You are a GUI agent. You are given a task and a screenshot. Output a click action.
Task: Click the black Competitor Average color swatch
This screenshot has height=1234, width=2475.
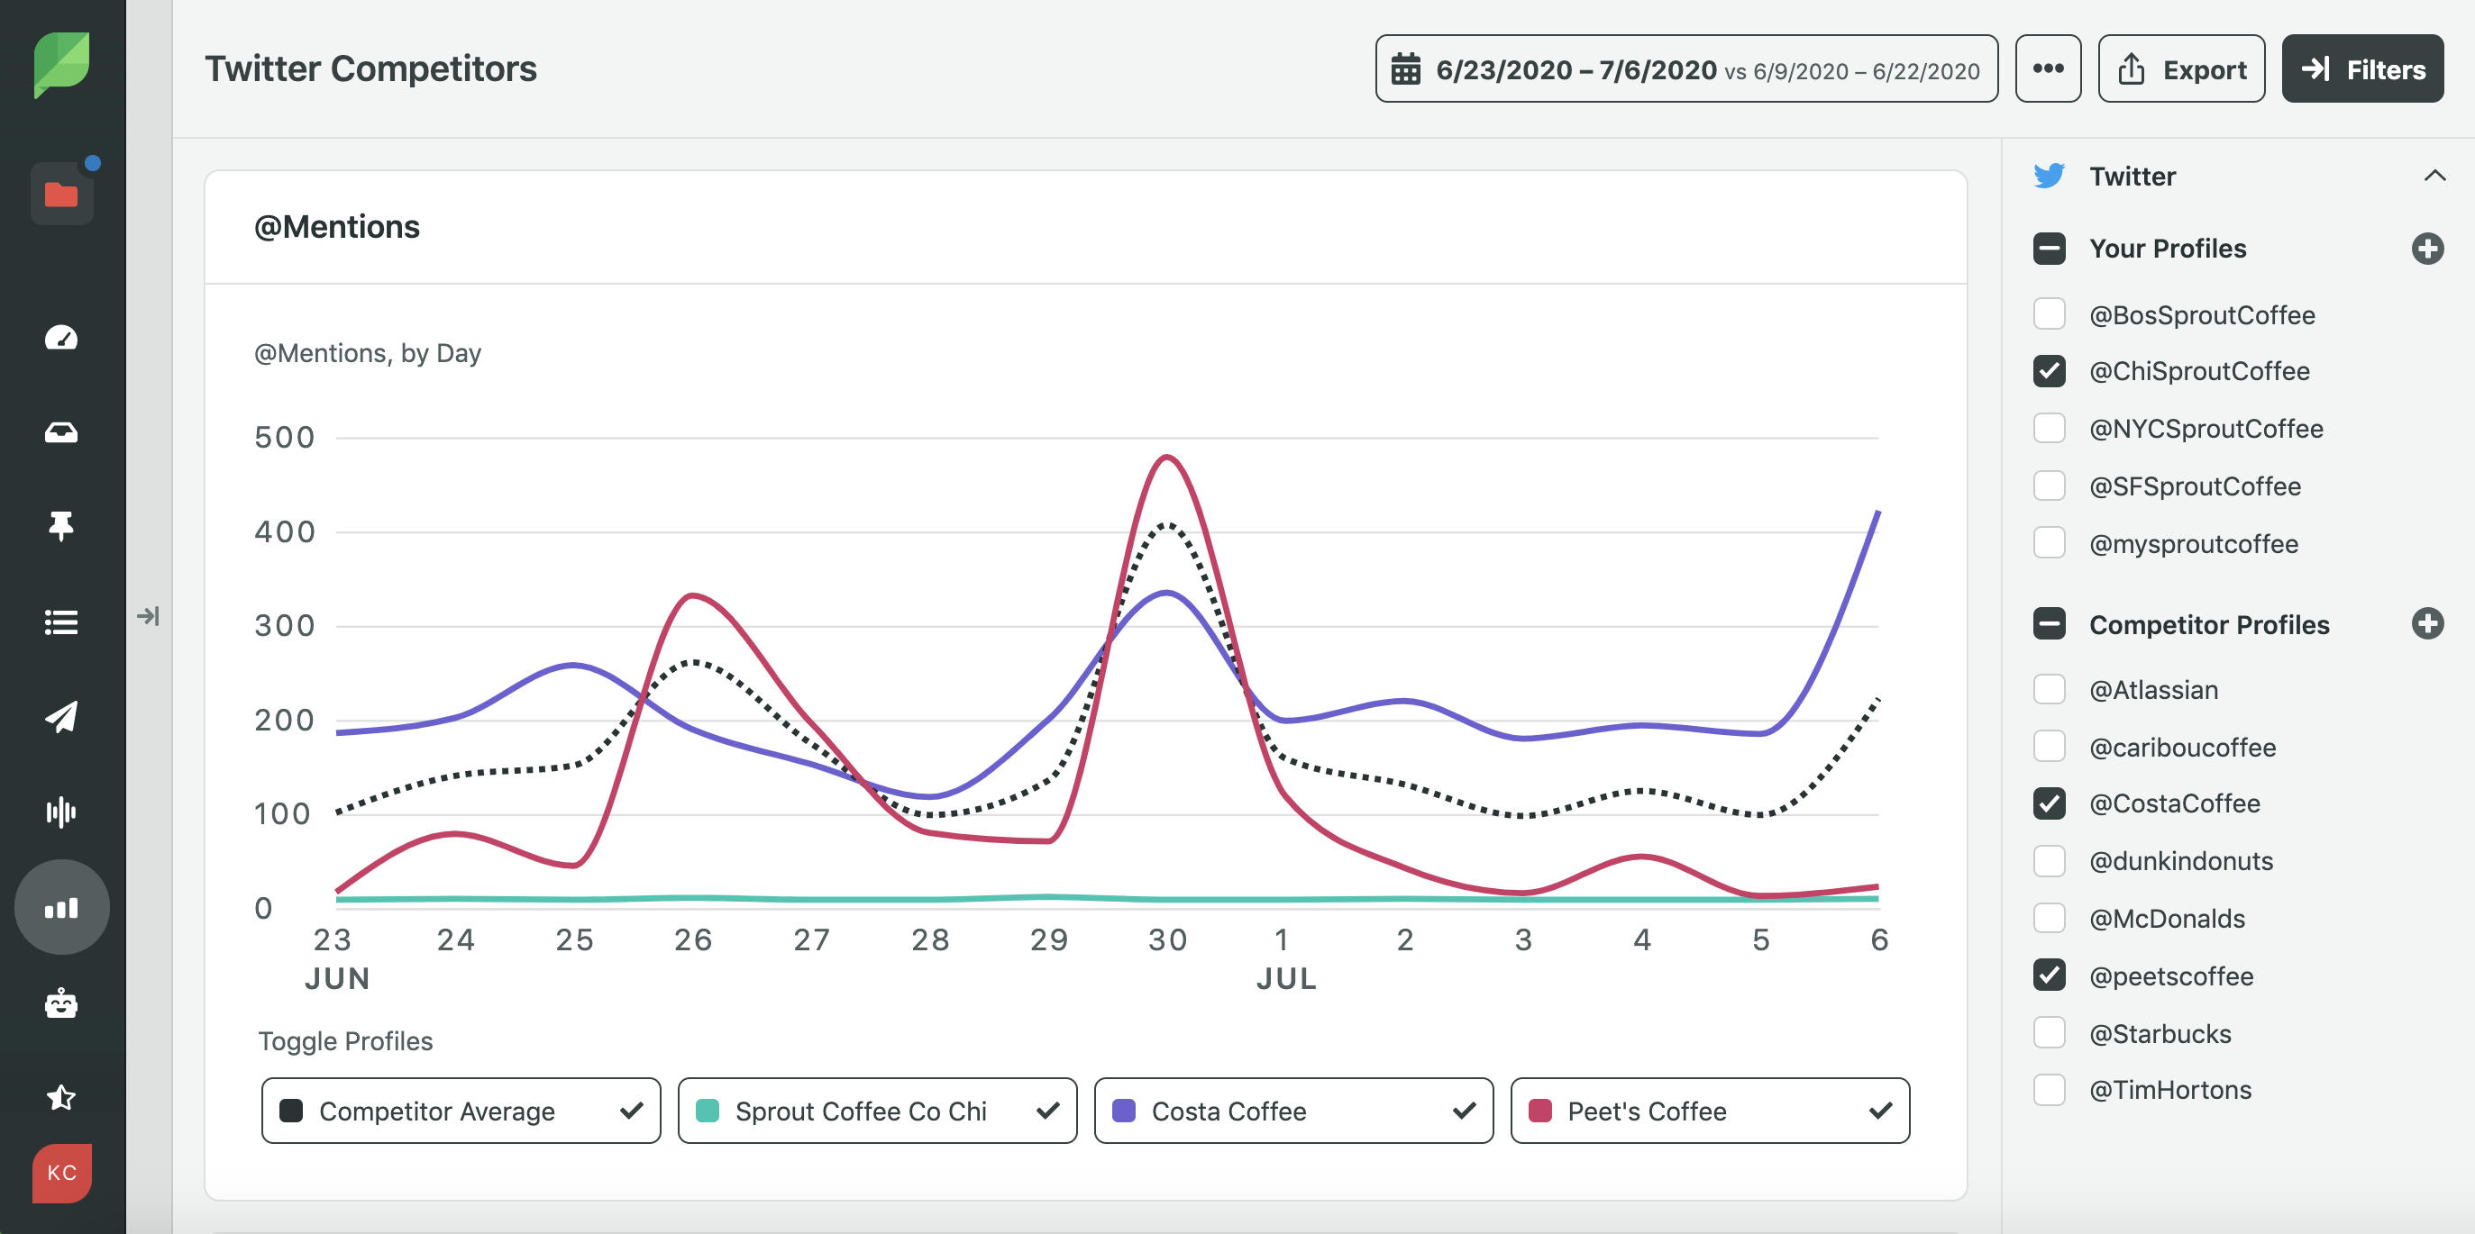click(x=291, y=1112)
